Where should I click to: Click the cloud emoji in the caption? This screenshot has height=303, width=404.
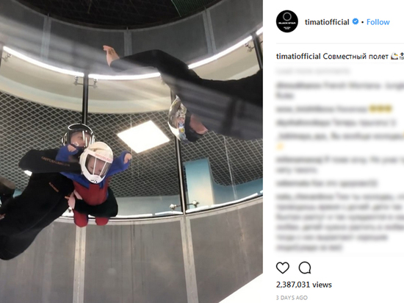tap(394, 56)
